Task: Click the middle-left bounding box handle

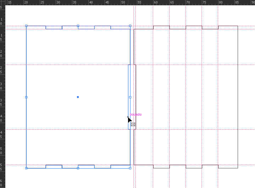Action: pyautogui.click(x=26, y=97)
